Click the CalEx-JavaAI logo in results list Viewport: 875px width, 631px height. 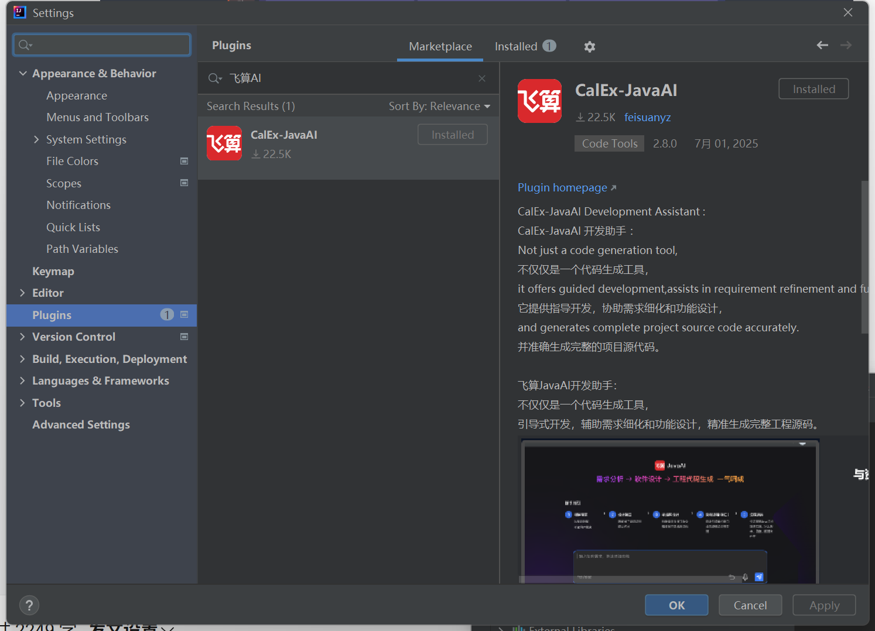coord(224,143)
